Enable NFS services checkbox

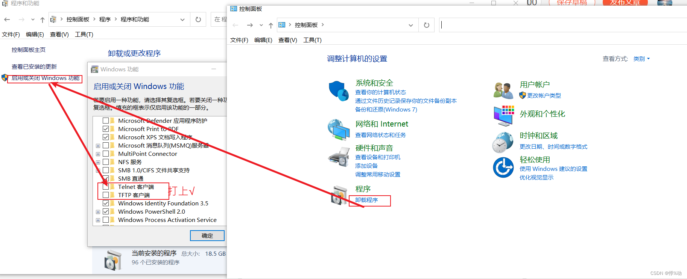[106, 162]
